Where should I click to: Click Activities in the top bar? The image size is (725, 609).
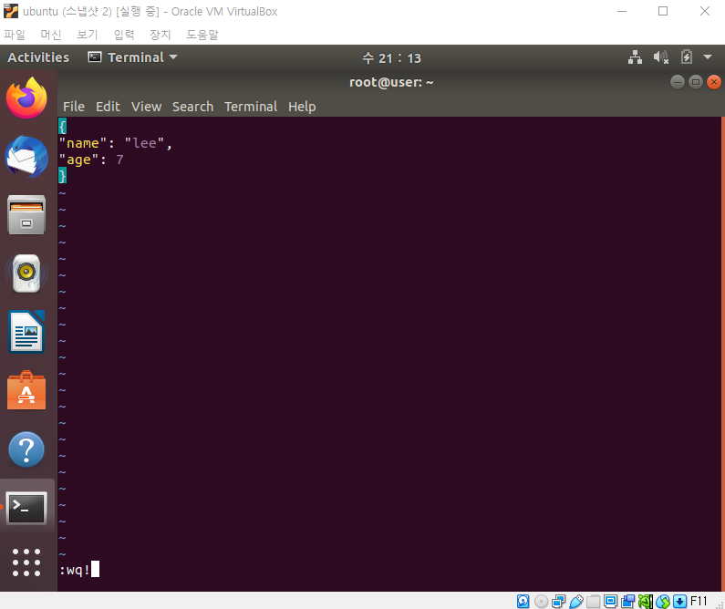[38, 57]
